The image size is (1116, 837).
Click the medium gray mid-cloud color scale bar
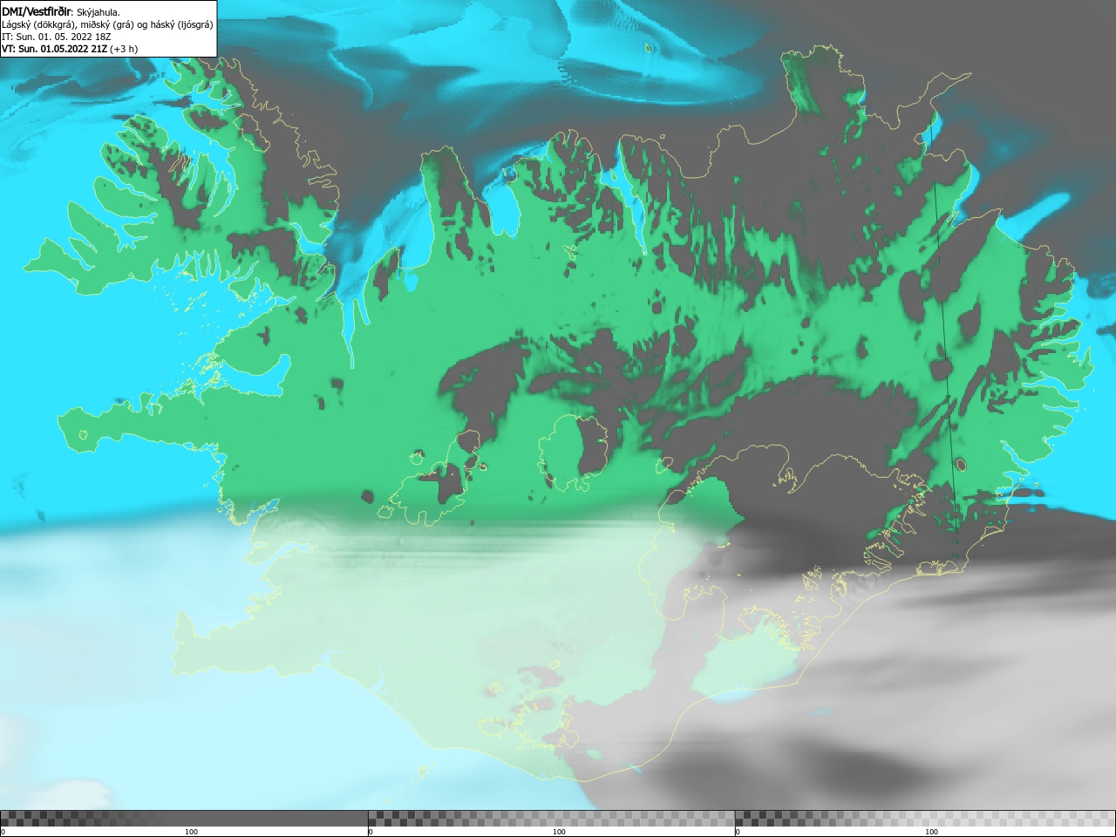point(552,819)
